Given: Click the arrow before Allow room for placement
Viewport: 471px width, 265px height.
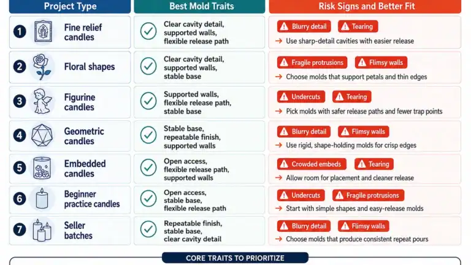Looking at the screenshot, I should point(279,178).
